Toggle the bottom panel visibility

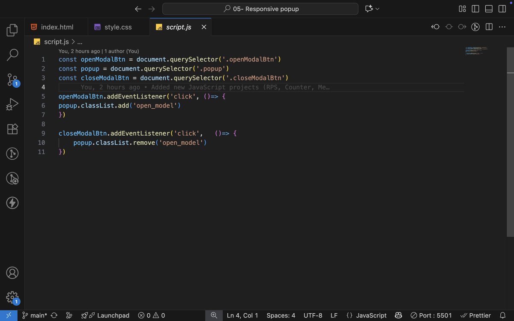coord(489,9)
